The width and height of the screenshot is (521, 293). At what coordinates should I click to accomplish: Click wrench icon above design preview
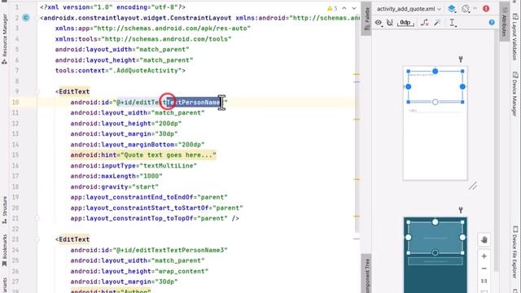[461, 59]
